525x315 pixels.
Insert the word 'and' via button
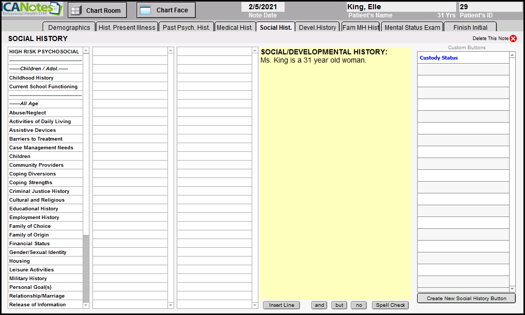320,305
